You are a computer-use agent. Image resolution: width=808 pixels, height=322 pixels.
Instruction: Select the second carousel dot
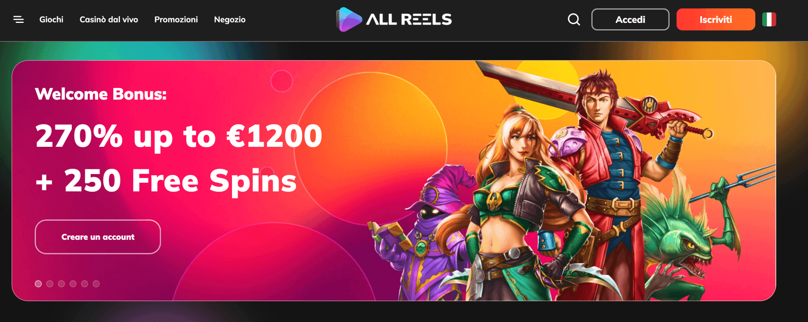(x=50, y=284)
